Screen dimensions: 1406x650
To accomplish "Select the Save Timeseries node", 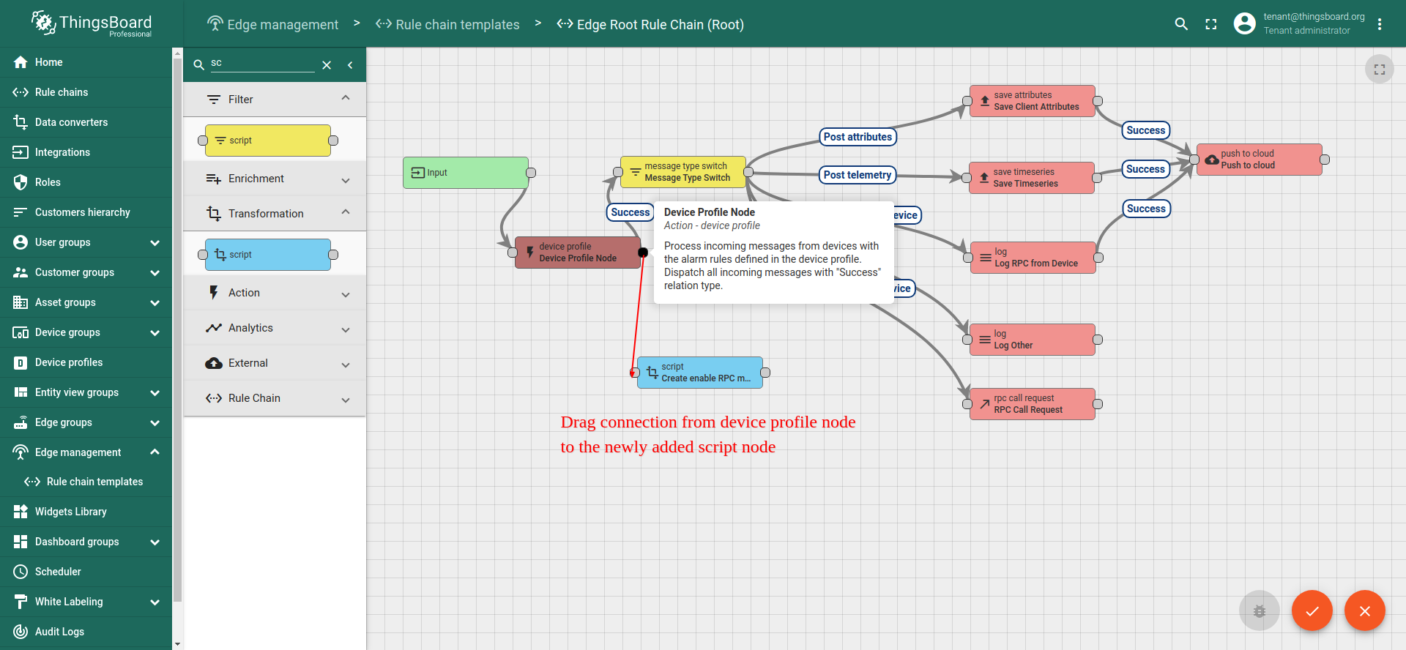I will pos(1032,178).
